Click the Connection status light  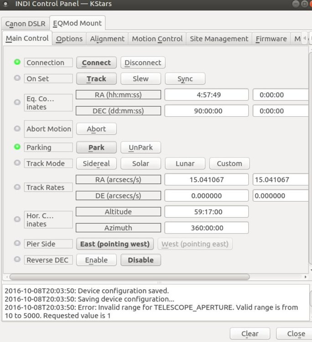17,62
